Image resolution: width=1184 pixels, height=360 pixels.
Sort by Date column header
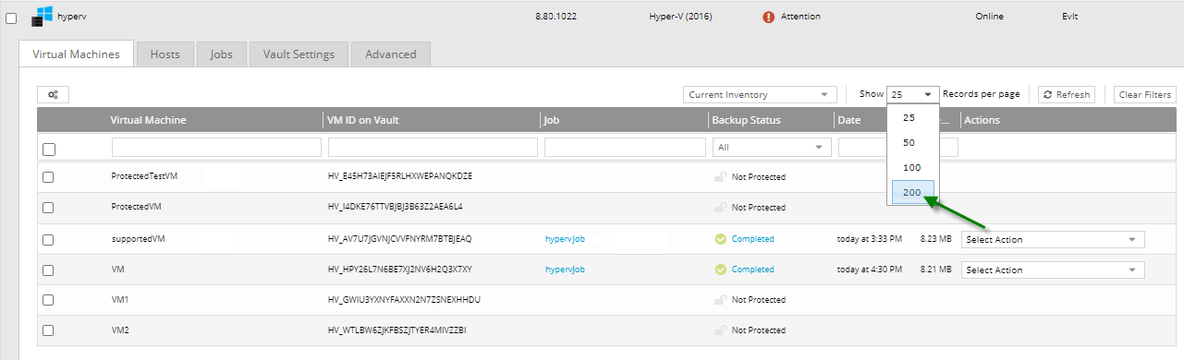click(x=849, y=120)
